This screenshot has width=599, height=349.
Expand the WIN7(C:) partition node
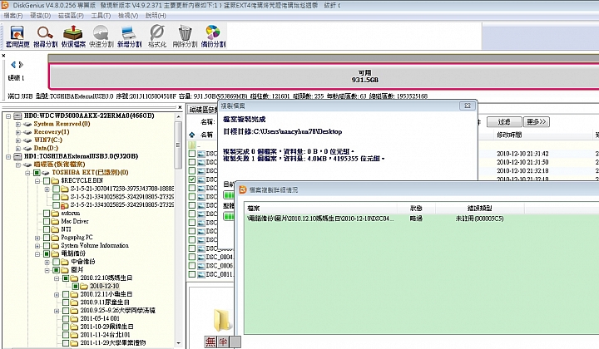click(x=18, y=140)
